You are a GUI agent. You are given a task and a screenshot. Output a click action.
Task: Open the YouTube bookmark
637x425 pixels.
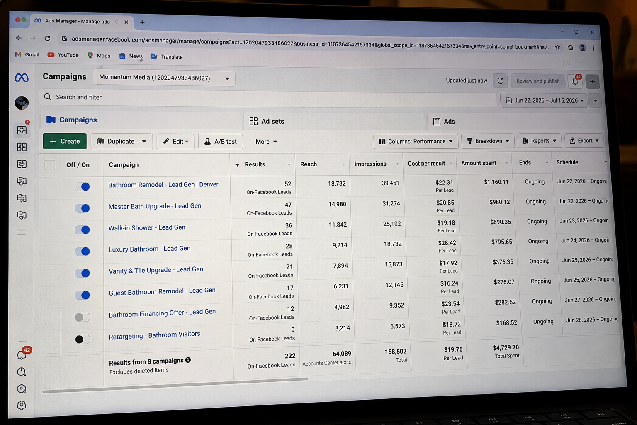(63, 55)
